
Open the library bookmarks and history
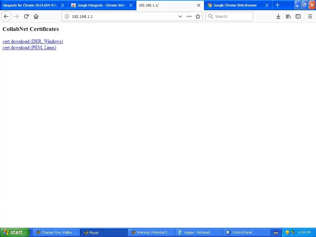[288, 16]
